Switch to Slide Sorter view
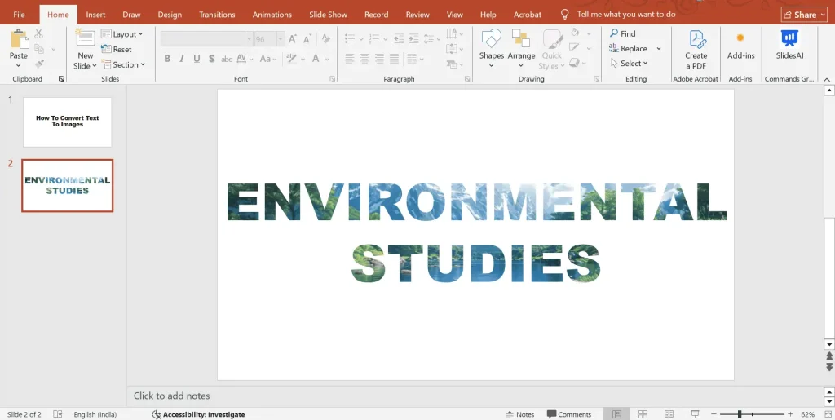The image size is (835, 420). pyautogui.click(x=643, y=414)
